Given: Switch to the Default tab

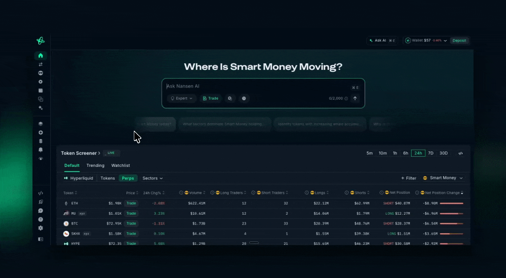Looking at the screenshot, I should click(72, 166).
